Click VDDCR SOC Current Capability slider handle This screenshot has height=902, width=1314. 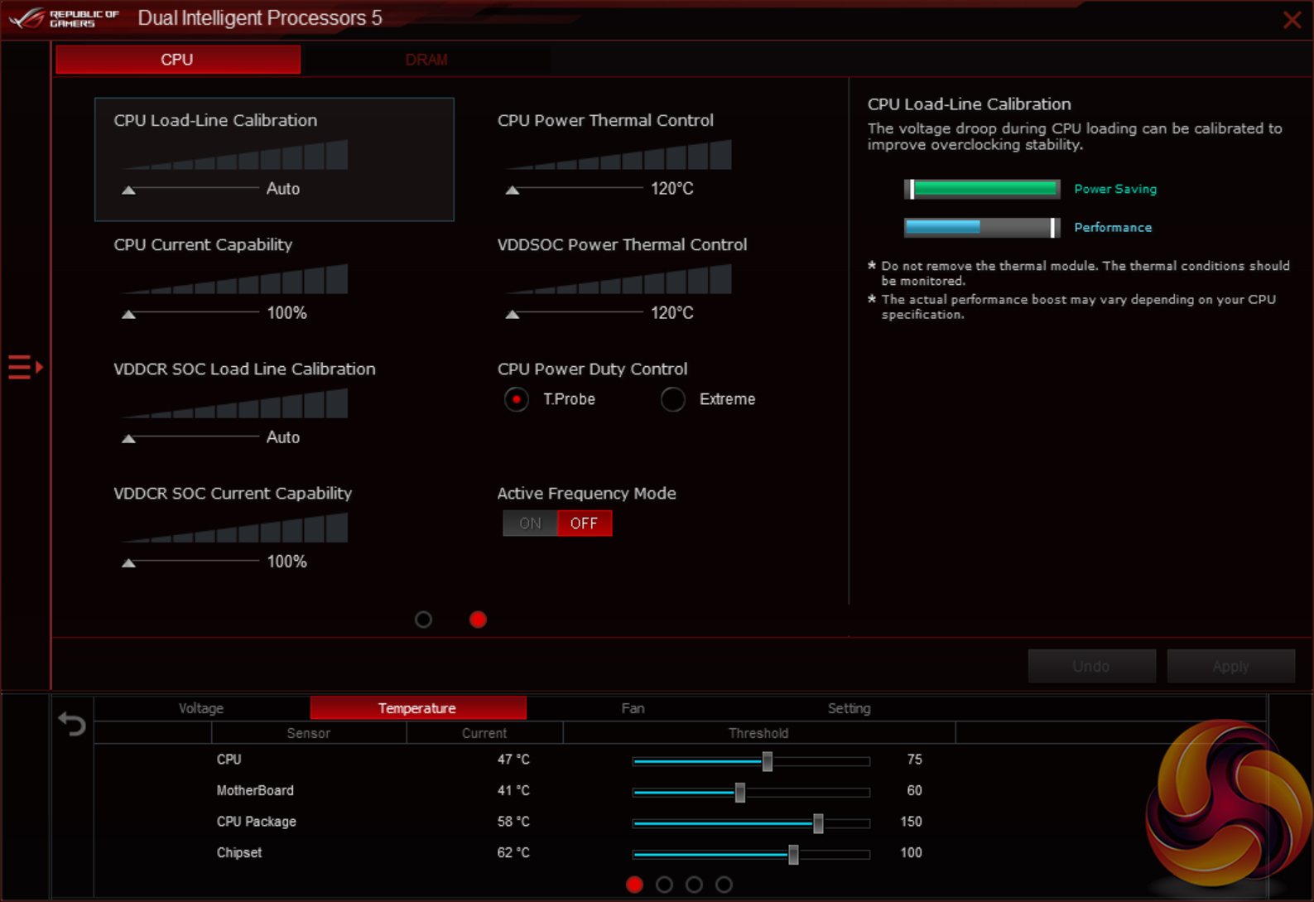point(128,562)
